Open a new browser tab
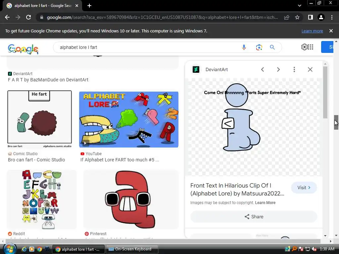Image resolution: width=339 pixels, height=254 pixels. pos(89,6)
